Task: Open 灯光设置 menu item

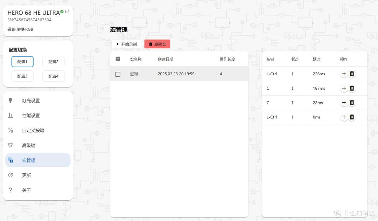Action: [x=38, y=101]
